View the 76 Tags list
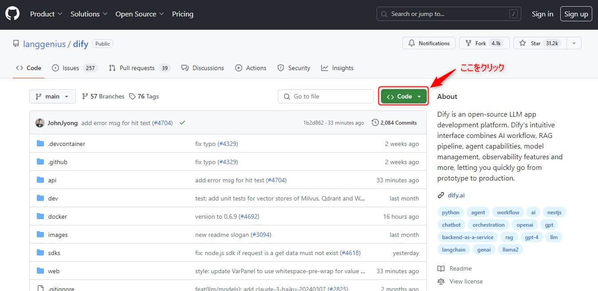This screenshot has width=598, height=291. tap(144, 97)
